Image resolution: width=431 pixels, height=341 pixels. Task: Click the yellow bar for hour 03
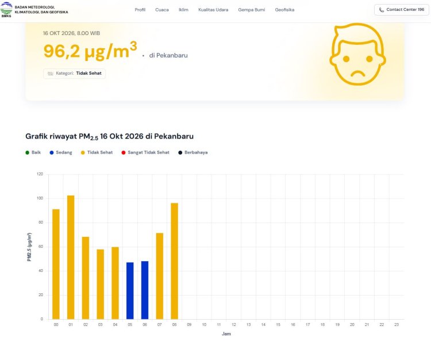click(x=101, y=284)
